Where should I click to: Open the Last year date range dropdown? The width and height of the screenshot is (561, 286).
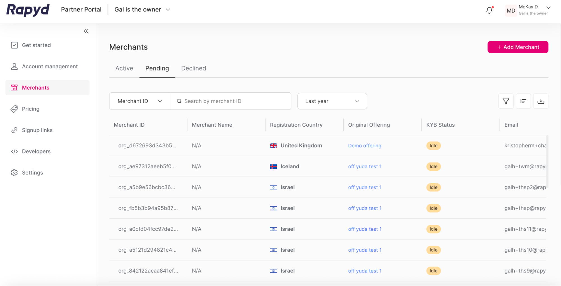(x=332, y=101)
